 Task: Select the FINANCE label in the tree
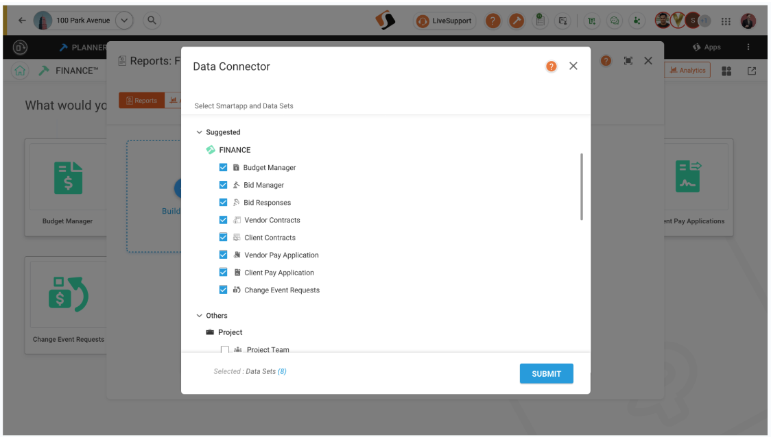pyautogui.click(x=235, y=150)
